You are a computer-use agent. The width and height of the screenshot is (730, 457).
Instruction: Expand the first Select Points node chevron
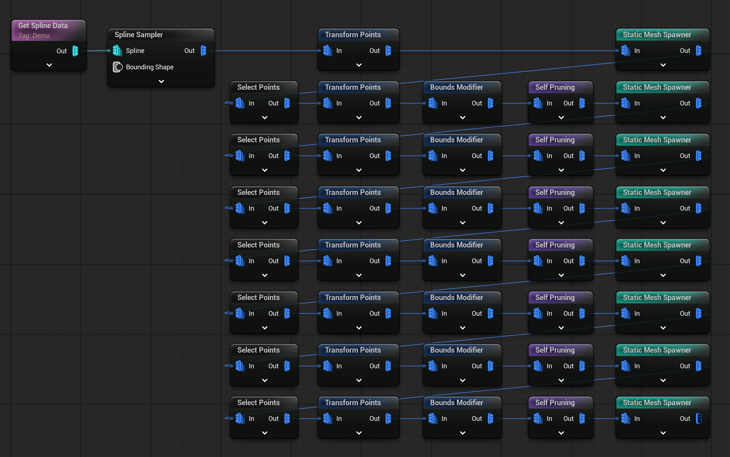pos(265,118)
